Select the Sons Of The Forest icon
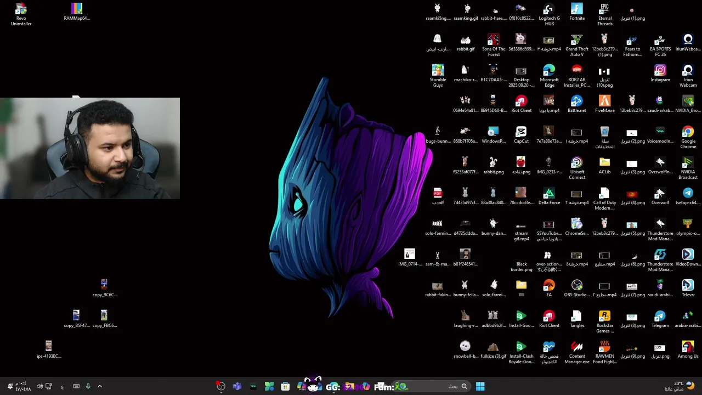Screen dimensions: 702x395 (494, 45)
